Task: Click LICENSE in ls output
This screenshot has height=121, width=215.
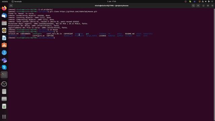Action: point(102,36)
